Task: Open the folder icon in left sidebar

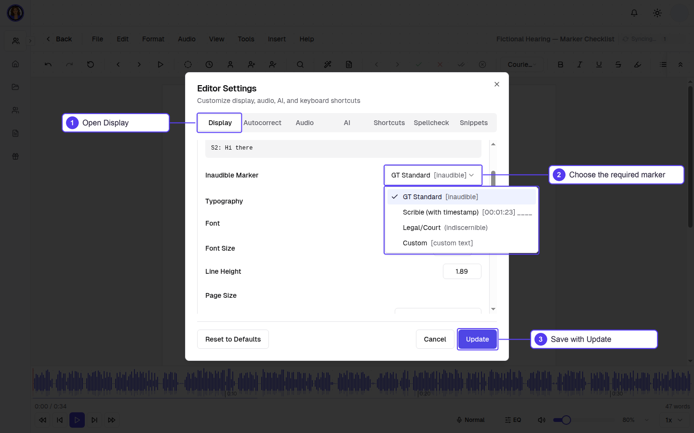Action: pos(15,87)
